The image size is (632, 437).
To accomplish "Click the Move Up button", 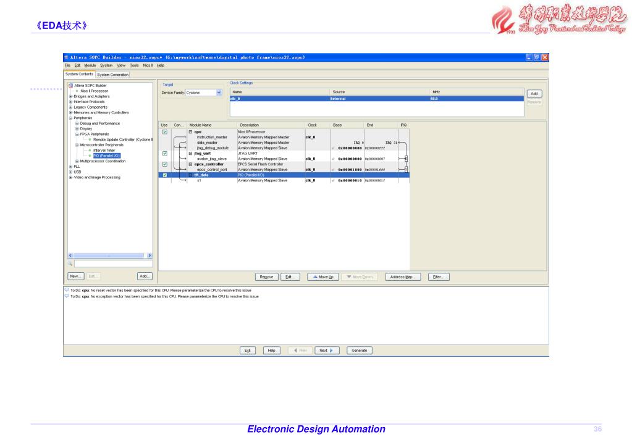I will click(322, 277).
